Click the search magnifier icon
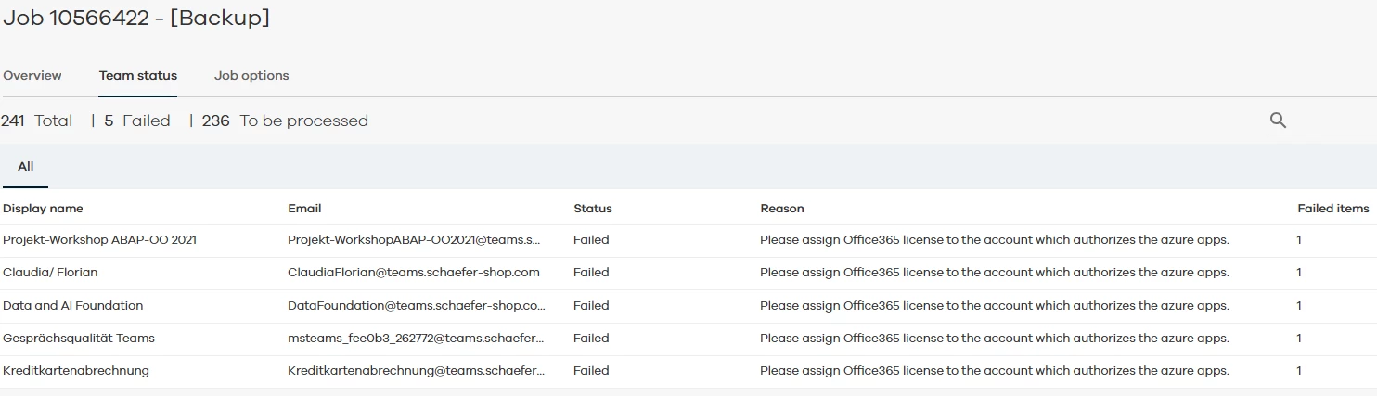1377x396 pixels. (x=1278, y=121)
